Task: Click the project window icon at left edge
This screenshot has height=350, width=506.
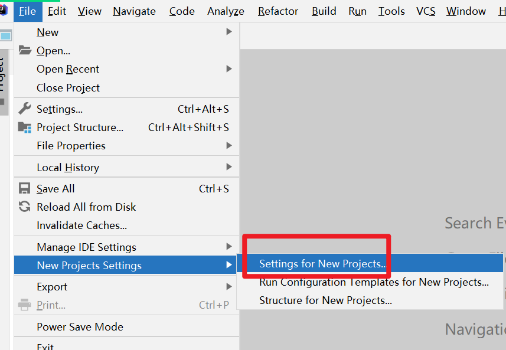Action: coord(6,35)
